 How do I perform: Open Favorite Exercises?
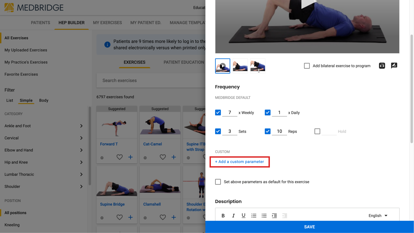click(x=21, y=74)
